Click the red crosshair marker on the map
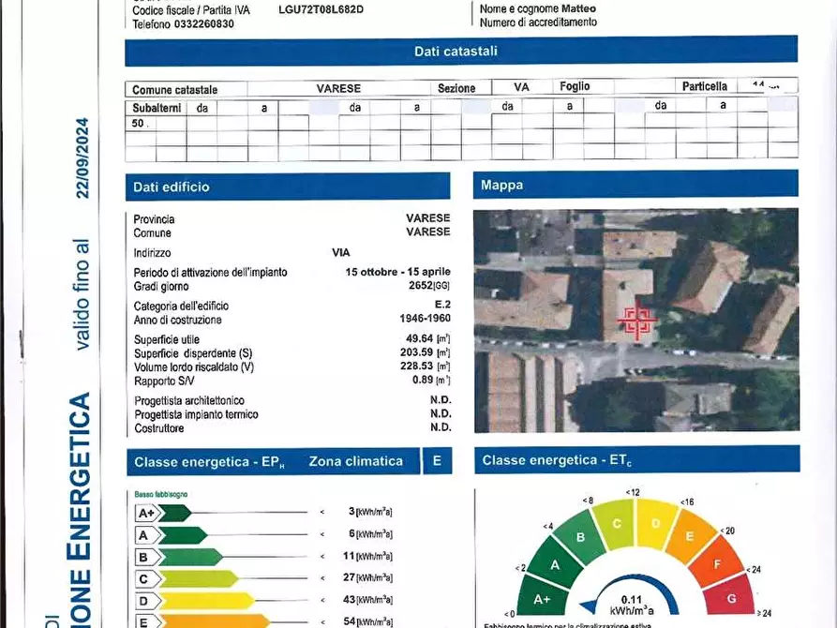The height and width of the screenshot is (628, 837). 635,323
